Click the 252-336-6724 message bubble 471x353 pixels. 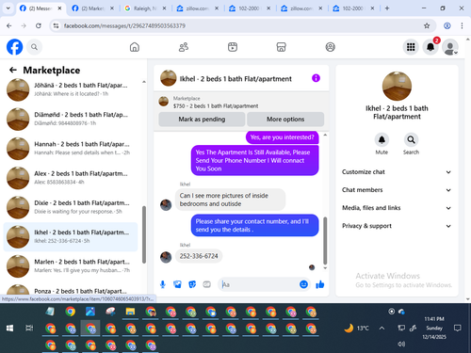pyautogui.click(x=199, y=256)
